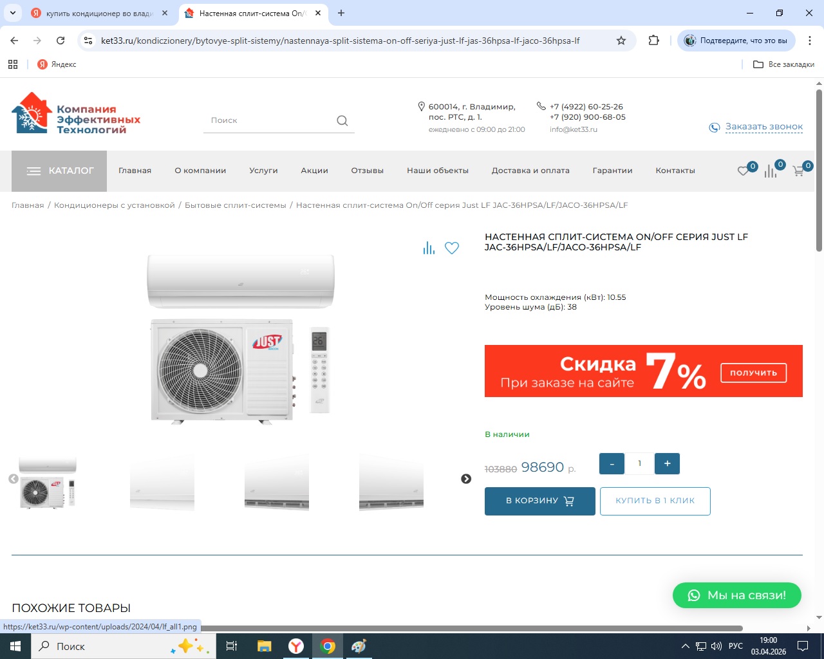
Task: Click the vertical page scrollbar
Action: point(819,170)
